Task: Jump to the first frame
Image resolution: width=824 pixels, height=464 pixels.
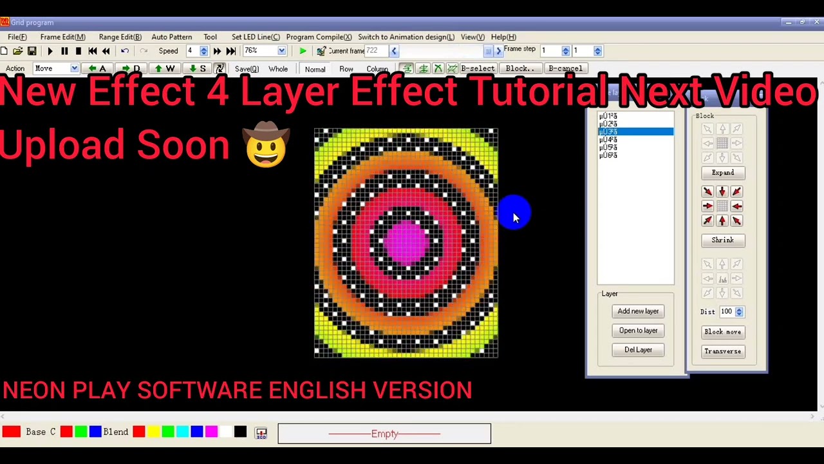Action: 93,51
